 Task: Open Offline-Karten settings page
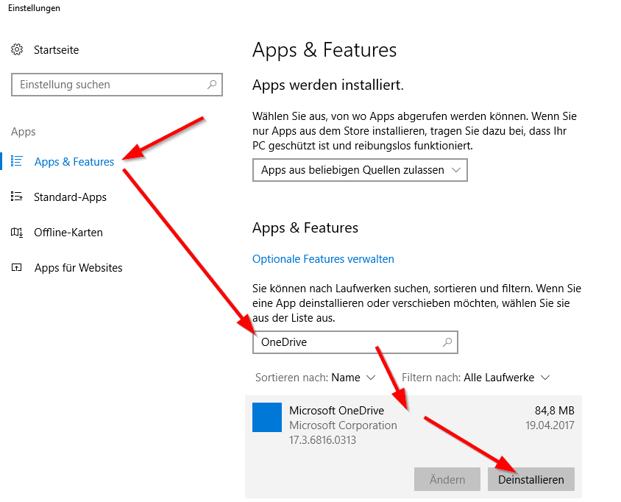point(68,232)
